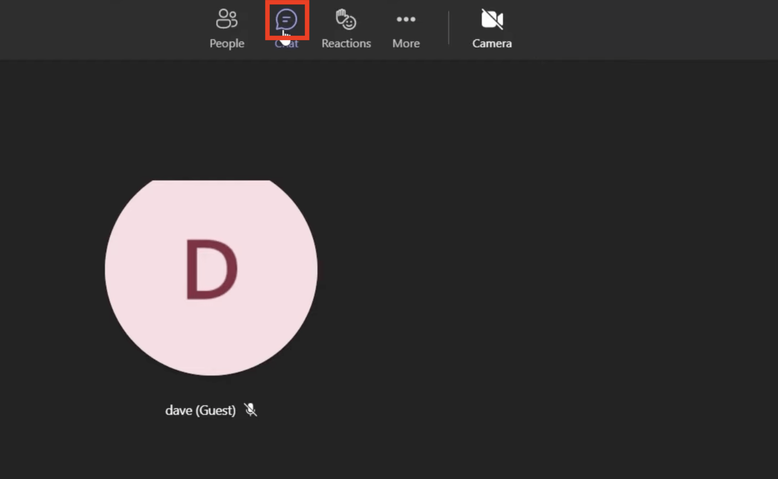Turn on the Camera
Image resolution: width=778 pixels, height=479 pixels.
click(492, 28)
